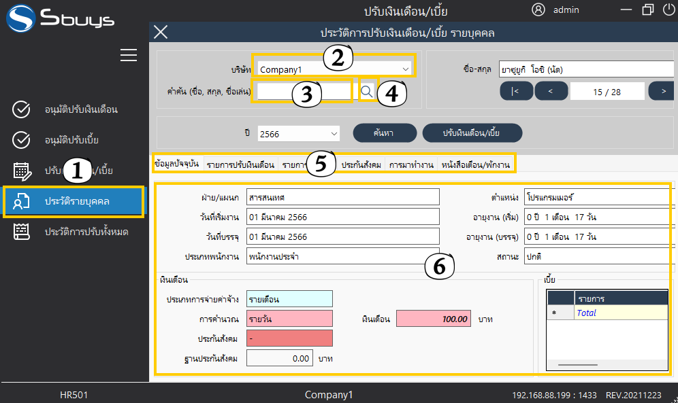Click the ค้นหา button
Image resolution: width=678 pixels, height=403 pixels.
[x=383, y=133]
